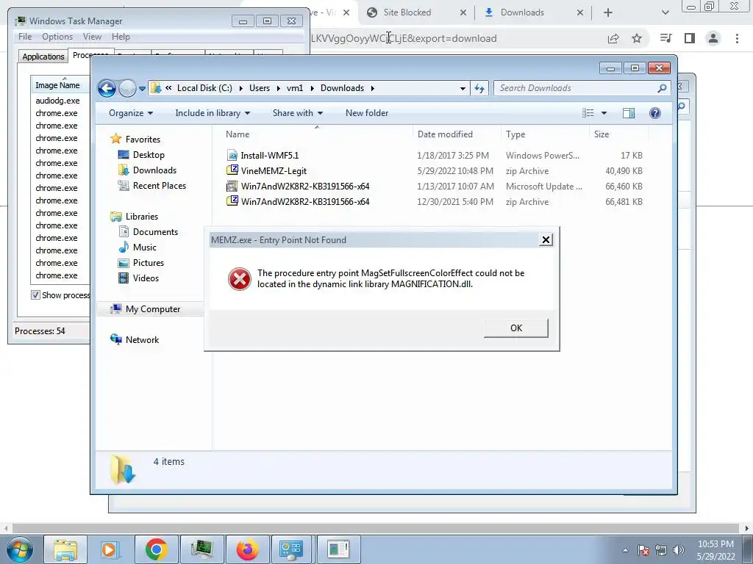The image size is (753, 564).
Task: Click the red error icon in dialog
Action: [239, 279]
